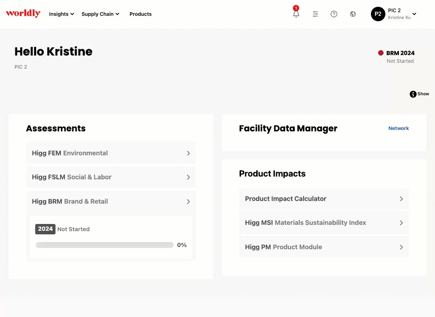Click the red BRM 2024 status dot

pyautogui.click(x=381, y=53)
